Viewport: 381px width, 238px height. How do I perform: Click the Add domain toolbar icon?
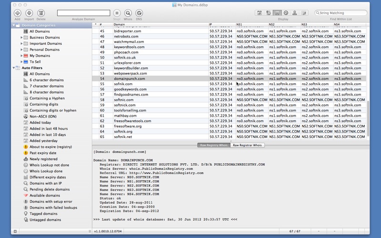pos(17,13)
